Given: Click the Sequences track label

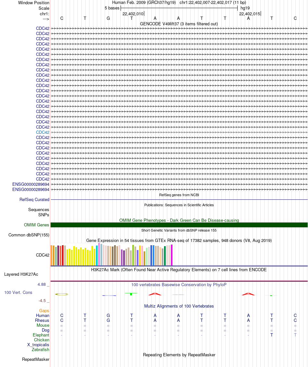Looking at the screenshot, I should click(x=39, y=210).
